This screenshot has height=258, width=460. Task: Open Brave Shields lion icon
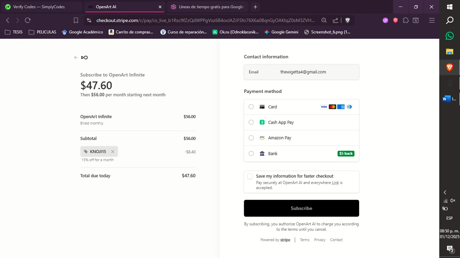point(347,20)
